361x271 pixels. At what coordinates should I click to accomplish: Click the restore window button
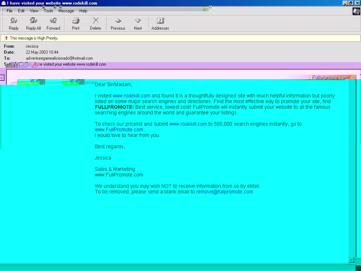click(351, 3)
